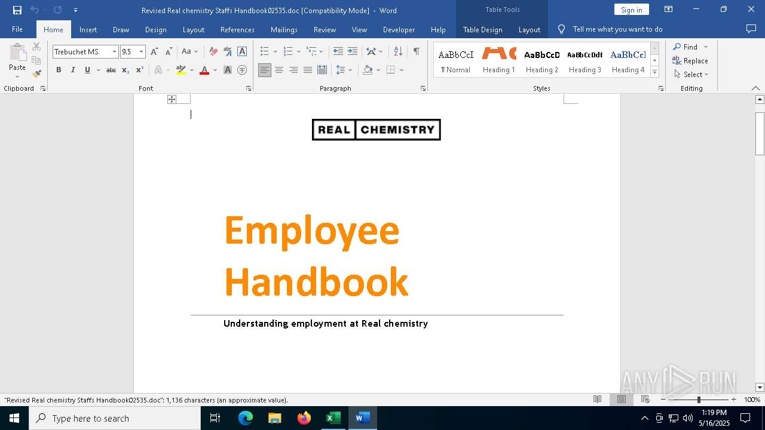
Task: Open the Mailings tab
Action: click(284, 29)
